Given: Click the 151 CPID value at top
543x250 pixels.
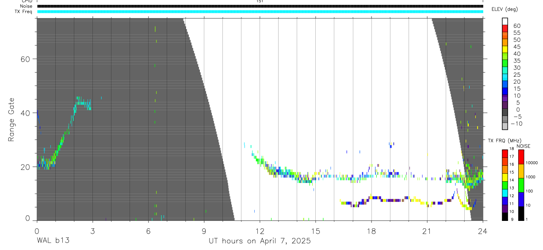Looking at the screenshot, I should point(260,1).
